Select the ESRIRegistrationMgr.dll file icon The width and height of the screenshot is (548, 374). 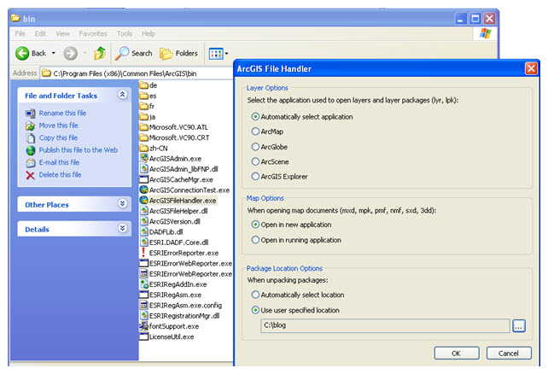point(144,315)
